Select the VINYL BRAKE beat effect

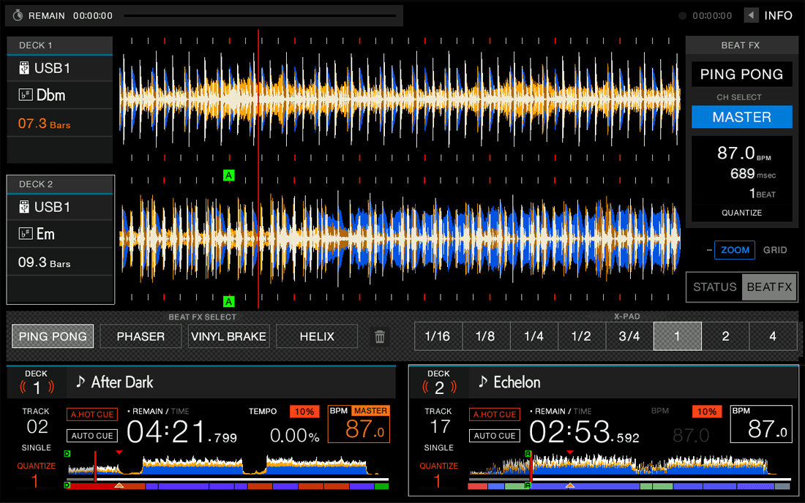tap(229, 336)
